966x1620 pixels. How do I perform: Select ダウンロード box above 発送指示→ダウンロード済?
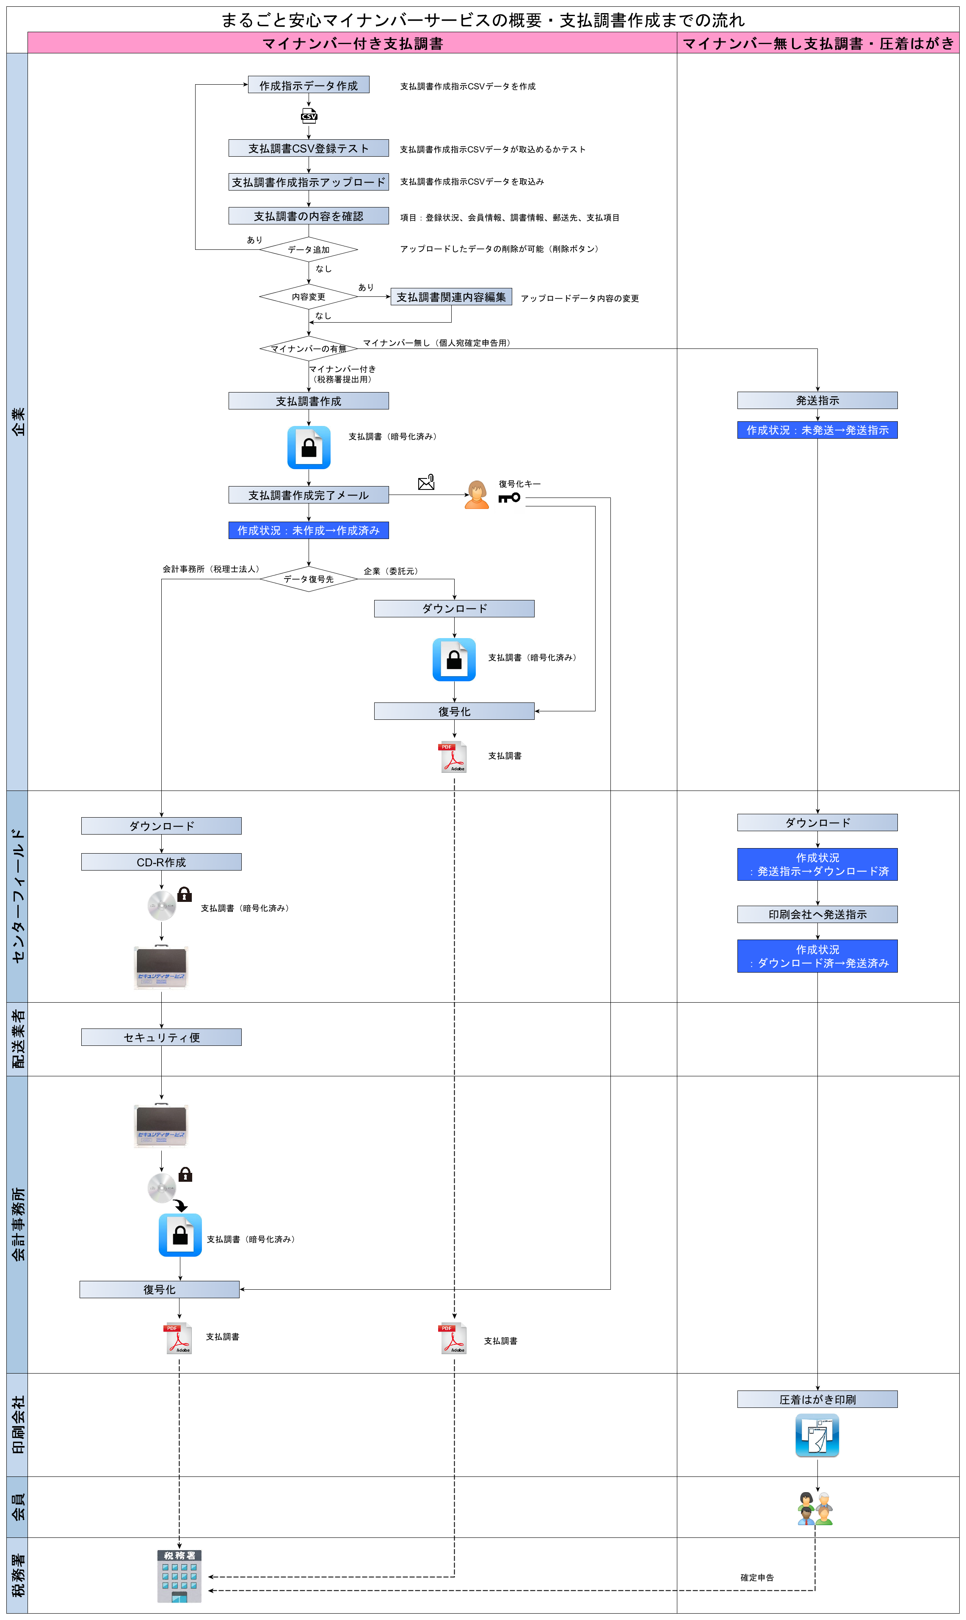pos(817,822)
